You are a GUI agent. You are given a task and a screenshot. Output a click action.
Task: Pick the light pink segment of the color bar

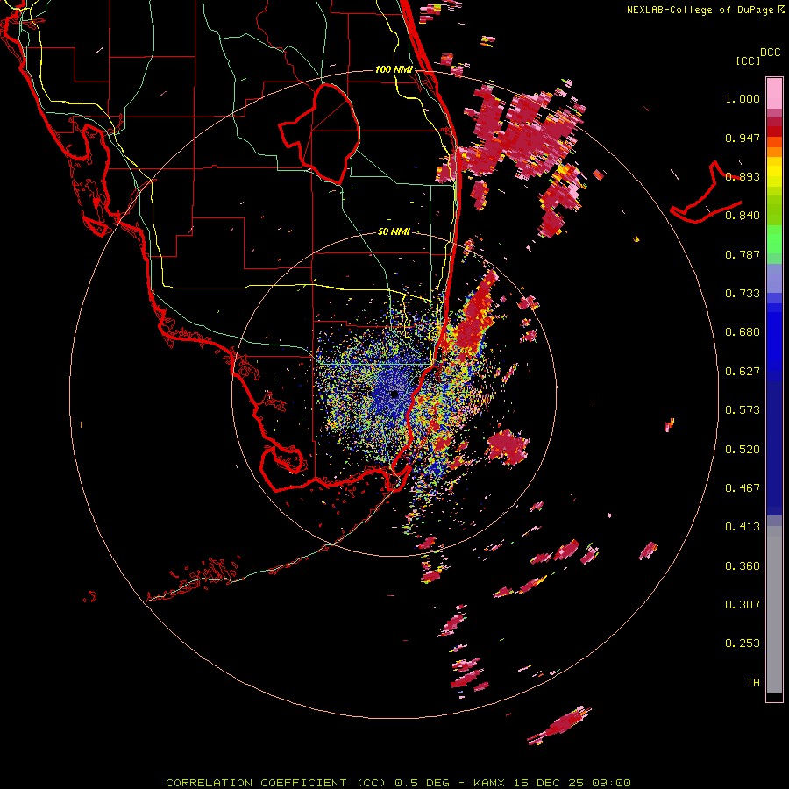tap(774, 93)
